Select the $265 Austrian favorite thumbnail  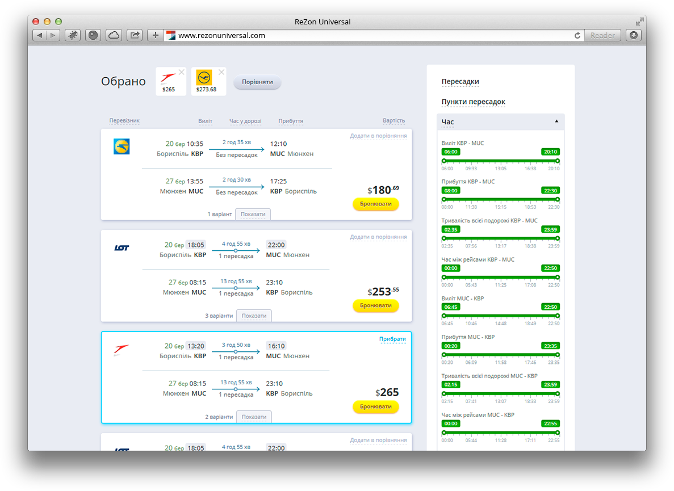click(x=171, y=81)
